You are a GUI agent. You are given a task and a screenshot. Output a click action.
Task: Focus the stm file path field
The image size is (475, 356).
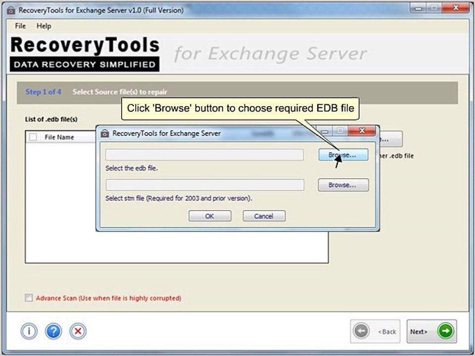(x=205, y=184)
